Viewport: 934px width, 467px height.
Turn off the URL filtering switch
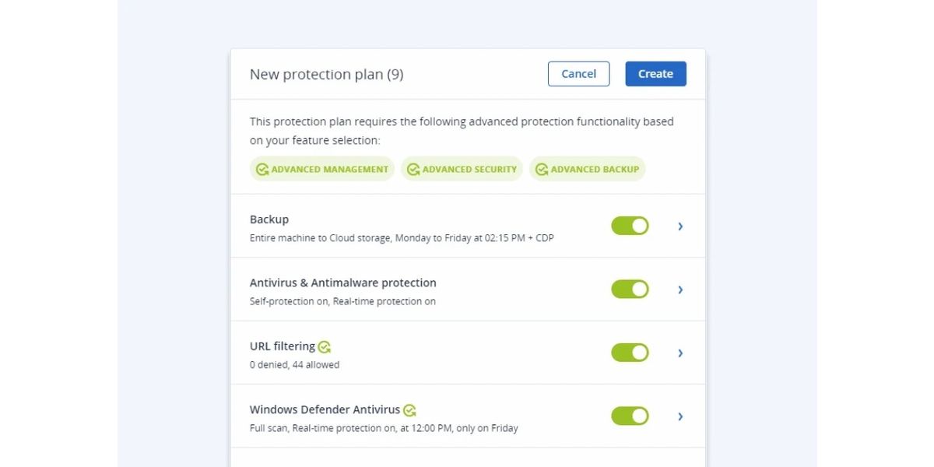pyautogui.click(x=630, y=353)
